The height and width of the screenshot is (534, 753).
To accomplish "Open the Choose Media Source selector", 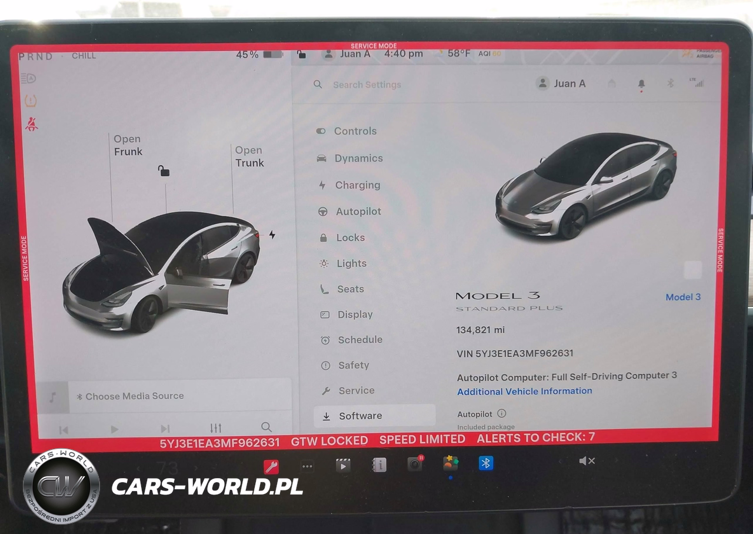I will [x=135, y=396].
